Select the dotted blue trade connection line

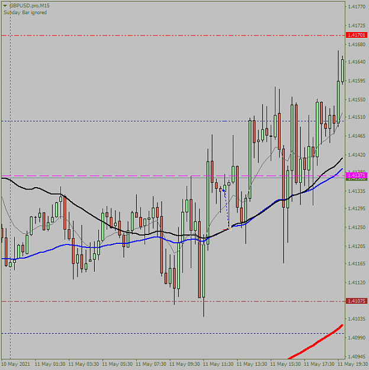226,209
